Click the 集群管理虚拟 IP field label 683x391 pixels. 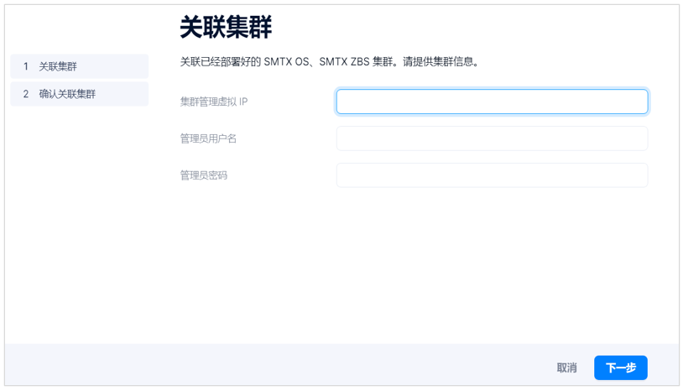(x=214, y=102)
